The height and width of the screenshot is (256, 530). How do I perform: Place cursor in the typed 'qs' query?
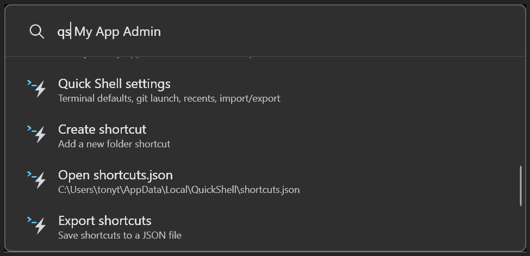point(64,33)
